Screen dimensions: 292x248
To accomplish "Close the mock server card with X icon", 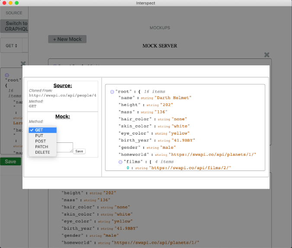I will pos(266,55).
